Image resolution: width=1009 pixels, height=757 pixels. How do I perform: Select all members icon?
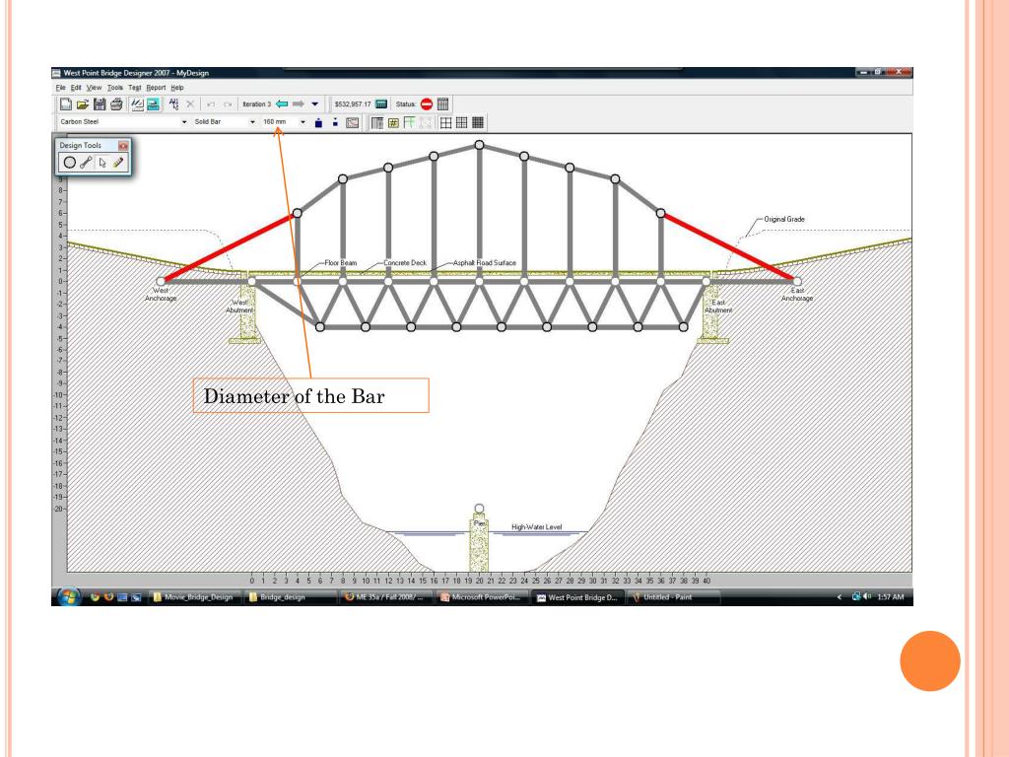point(173,104)
